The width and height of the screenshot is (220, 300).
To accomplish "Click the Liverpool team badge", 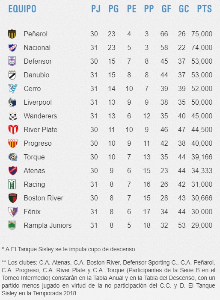I will click(x=12, y=103).
